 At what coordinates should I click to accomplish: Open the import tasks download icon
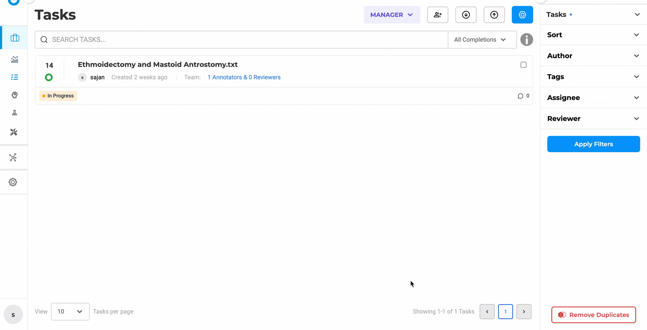(466, 14)
